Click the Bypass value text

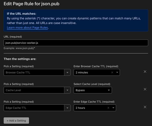click(80, 90)
